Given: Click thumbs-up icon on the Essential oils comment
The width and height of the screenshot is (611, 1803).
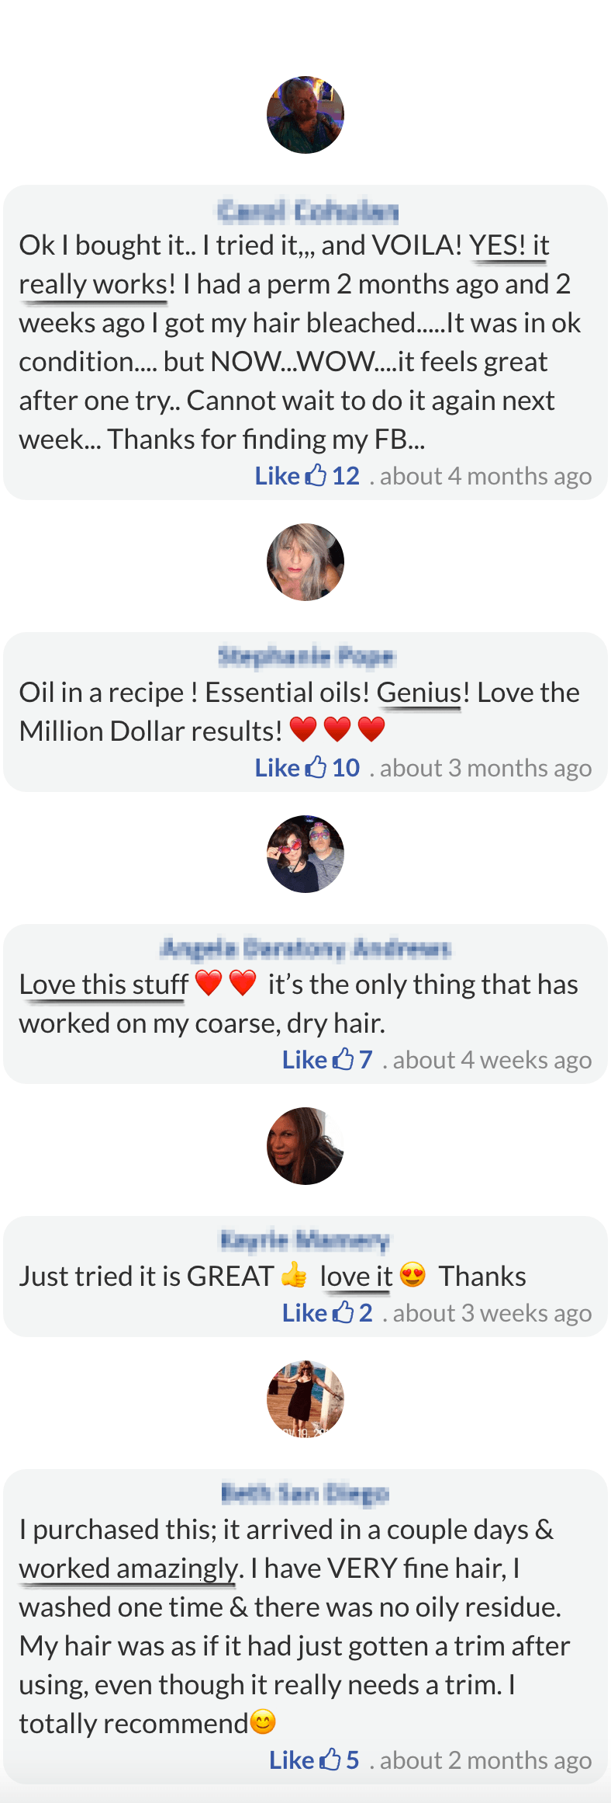Looking at the screenshot, I should point(316,767).
